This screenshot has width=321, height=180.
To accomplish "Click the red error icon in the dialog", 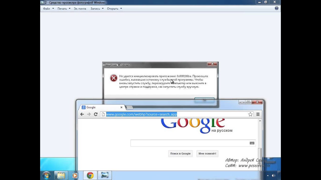I will (114, 78).
